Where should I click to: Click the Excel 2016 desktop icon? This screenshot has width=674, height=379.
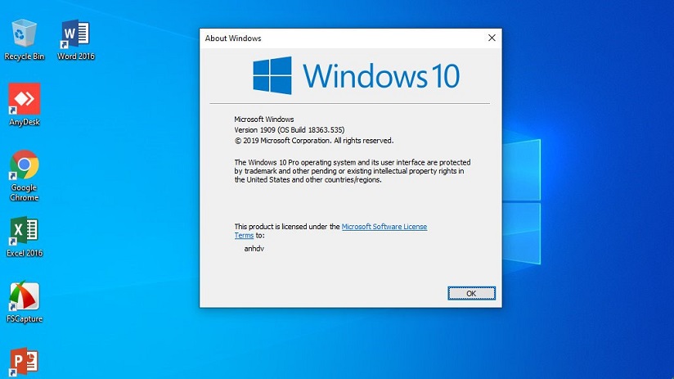point(24,232)
